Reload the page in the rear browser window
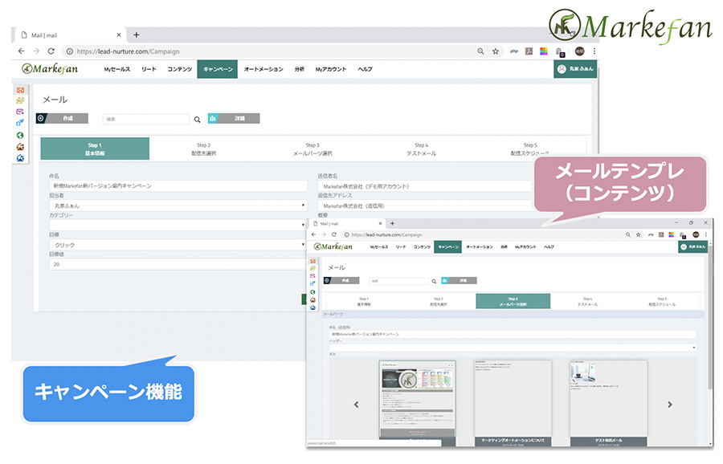 [51, 51]
